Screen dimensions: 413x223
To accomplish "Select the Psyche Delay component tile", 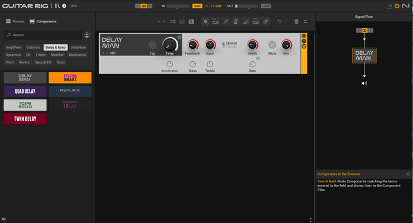I will point(70,78).
